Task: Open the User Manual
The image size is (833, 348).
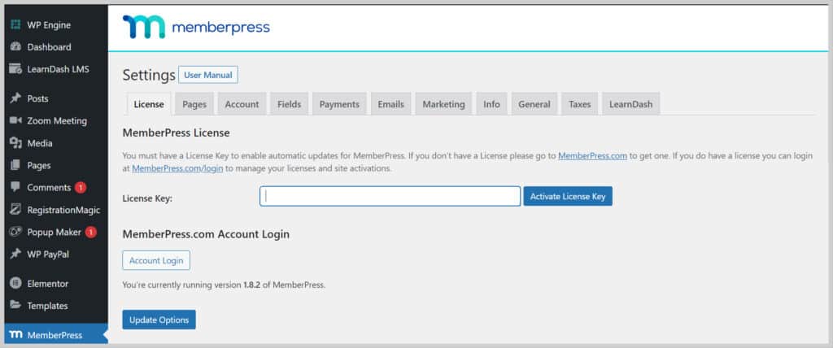Action: (208, 75)
